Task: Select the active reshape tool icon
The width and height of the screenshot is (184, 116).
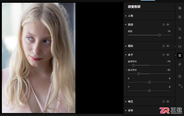Action: 180,55
